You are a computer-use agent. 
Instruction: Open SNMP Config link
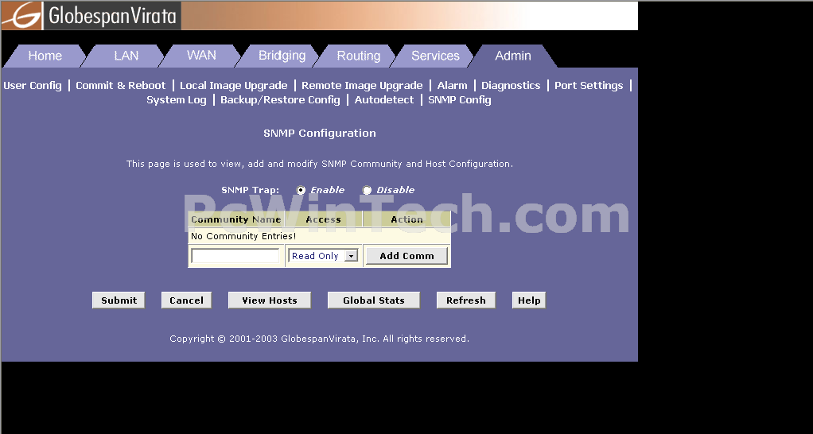tap(459, 100)
